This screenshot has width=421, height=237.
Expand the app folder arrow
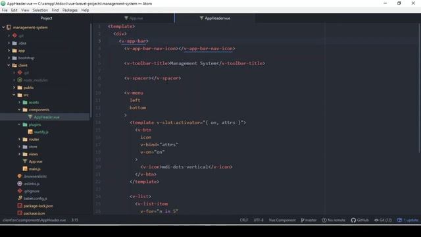tap(9, 51)
